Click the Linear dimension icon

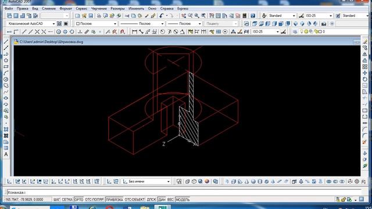click(134, 31)
